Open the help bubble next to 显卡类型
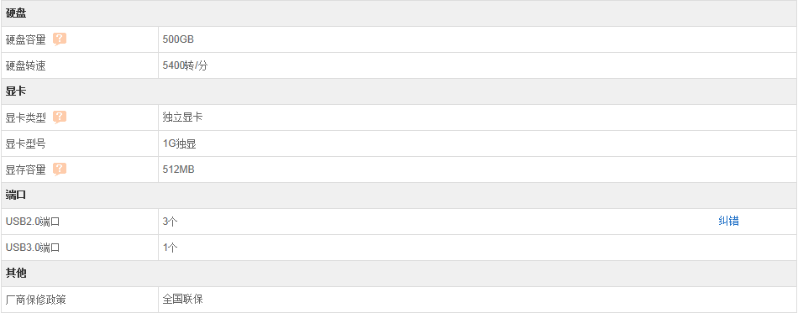 pyautogui.click(x=60, y=117)
